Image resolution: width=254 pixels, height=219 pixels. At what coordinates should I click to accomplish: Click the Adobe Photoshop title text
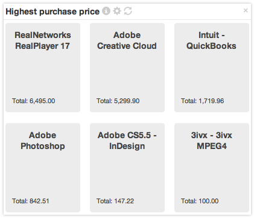click(x=43, y=141)
